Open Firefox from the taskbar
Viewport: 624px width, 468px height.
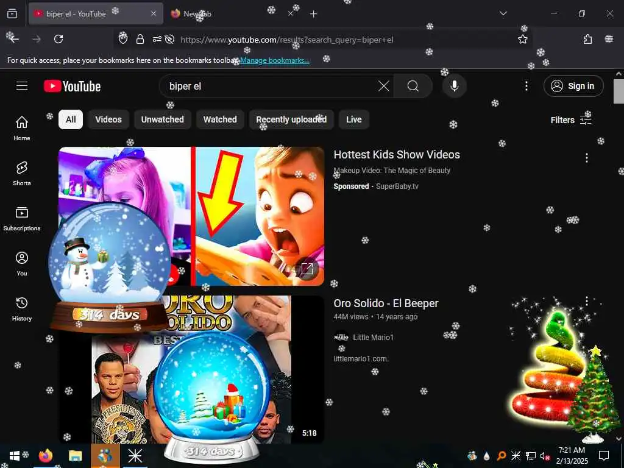(46, 456)
